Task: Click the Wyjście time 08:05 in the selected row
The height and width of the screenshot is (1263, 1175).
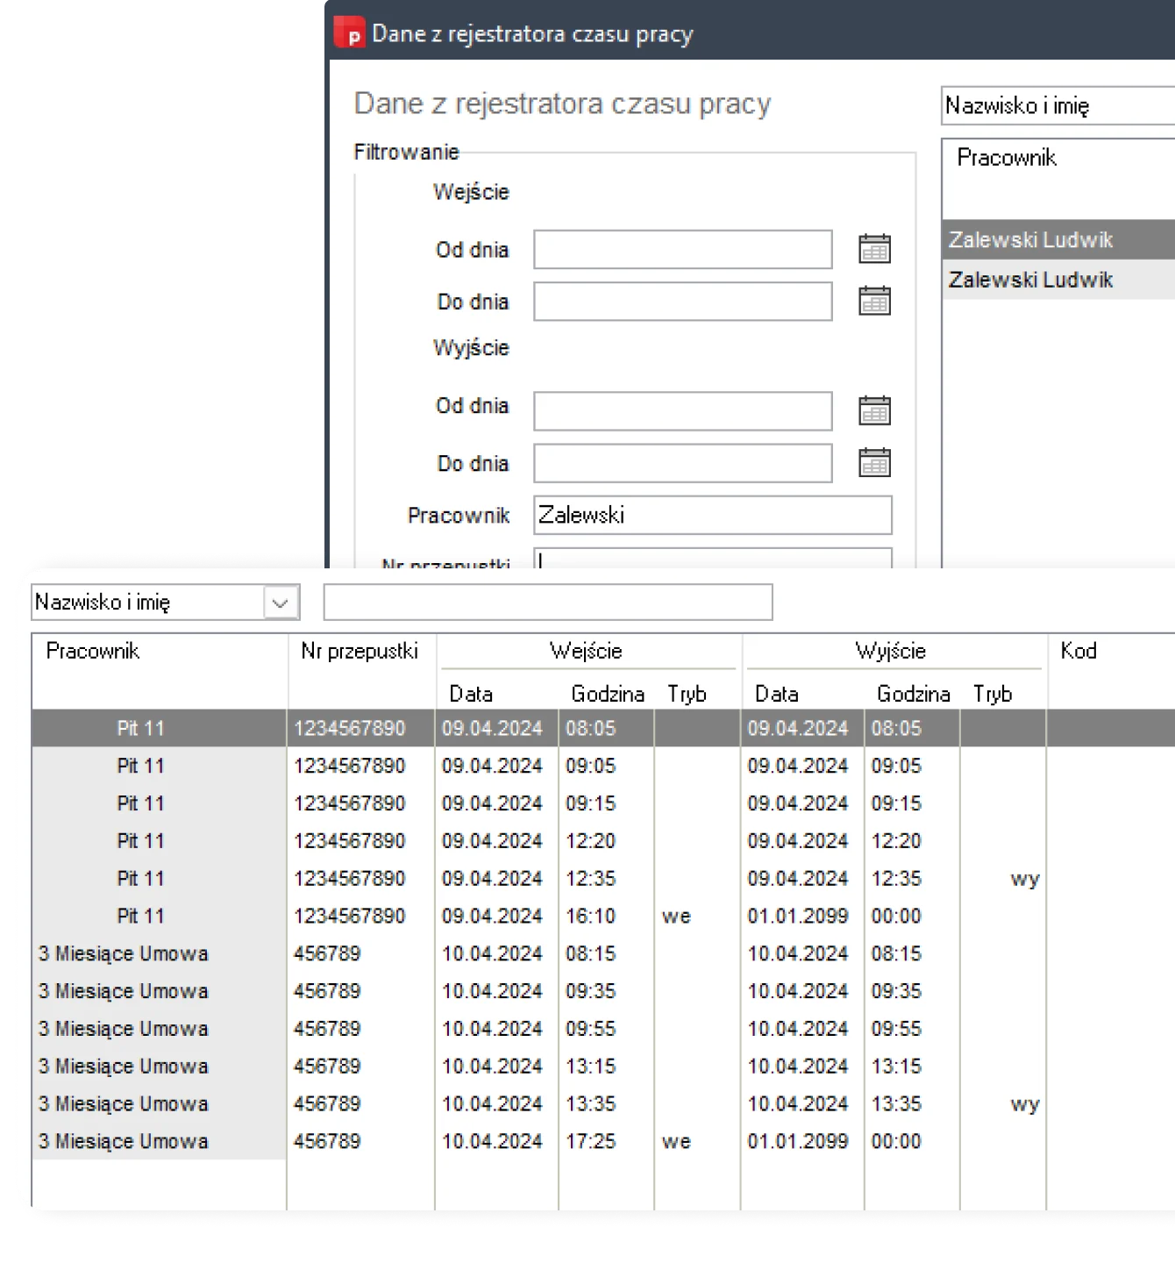Action: tap(896, 728)
